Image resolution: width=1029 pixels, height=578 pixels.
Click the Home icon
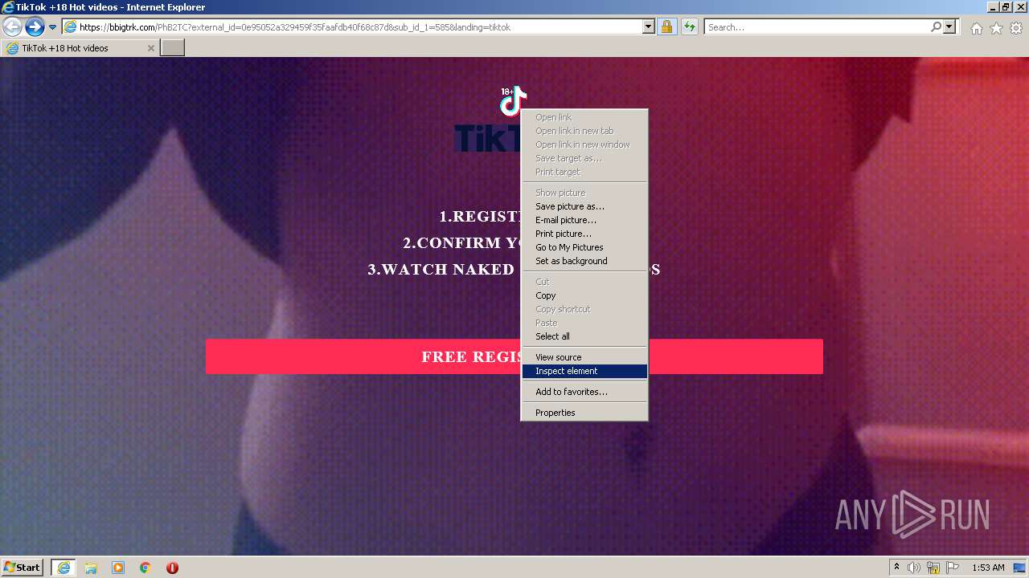(976, 28)
